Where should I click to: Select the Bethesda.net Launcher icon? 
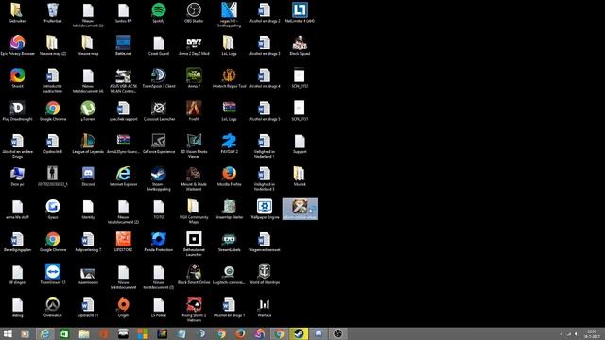click(x=194, y=239)
